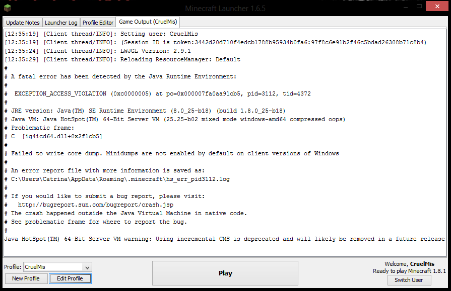Open the Profile Editor tab
Viewport: 451px width, 291px height.
98,23
